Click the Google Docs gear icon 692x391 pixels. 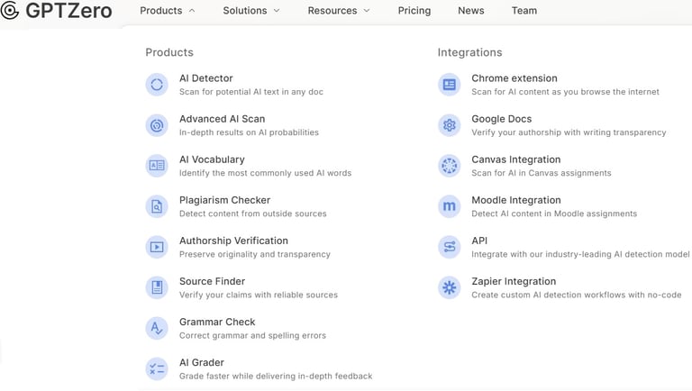tap(450, 125)
